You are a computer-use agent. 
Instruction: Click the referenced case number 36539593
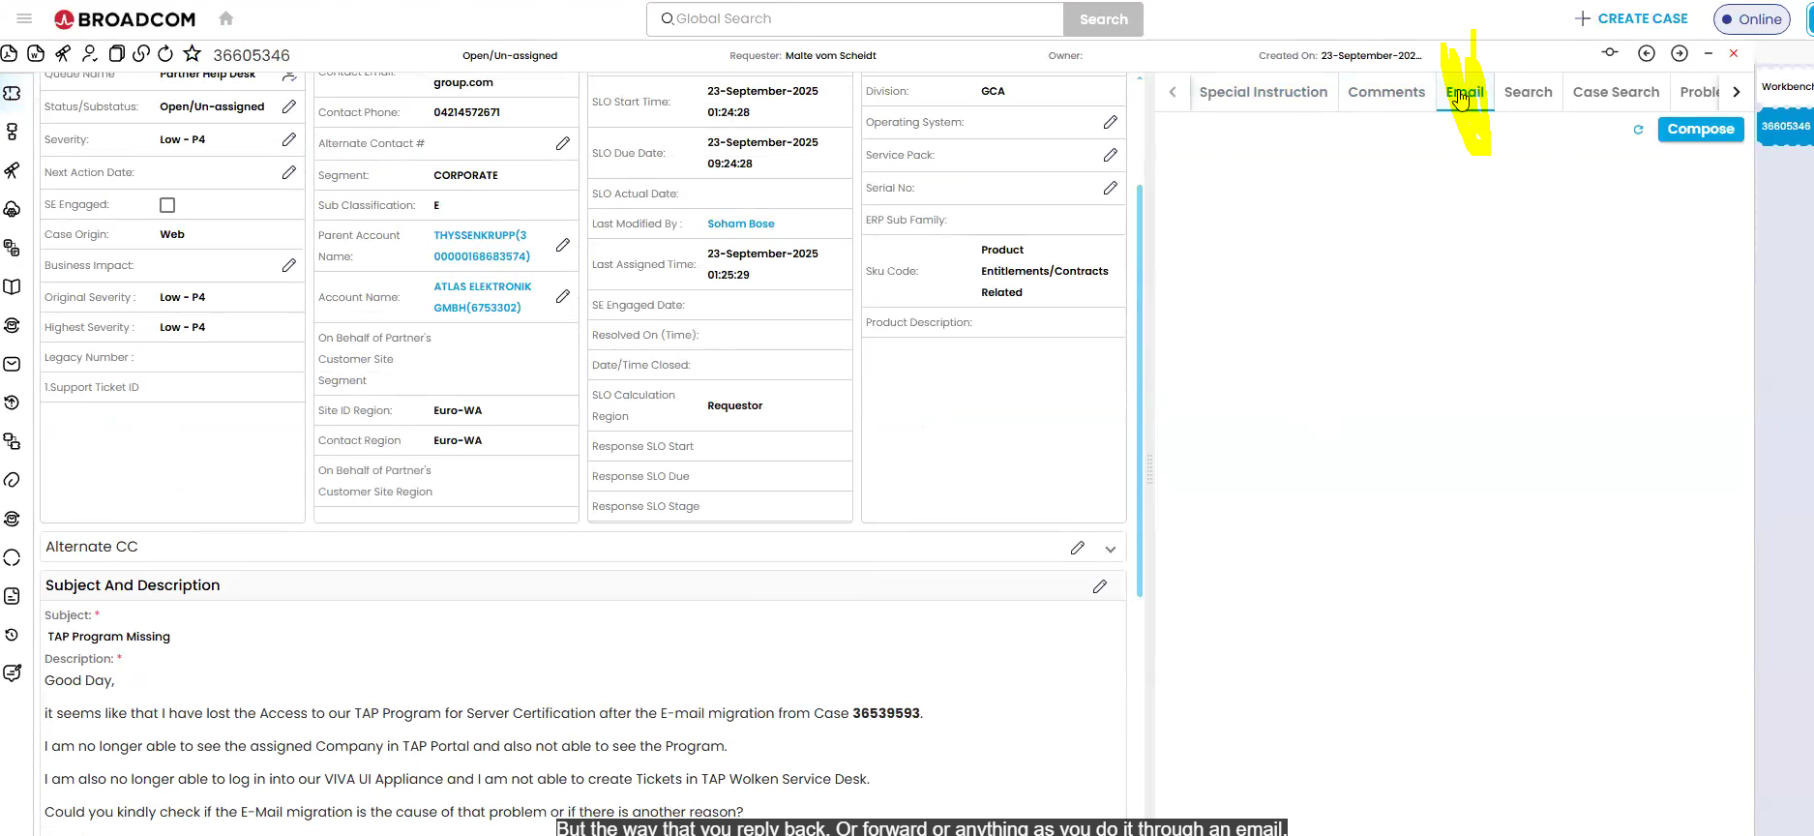886,713
